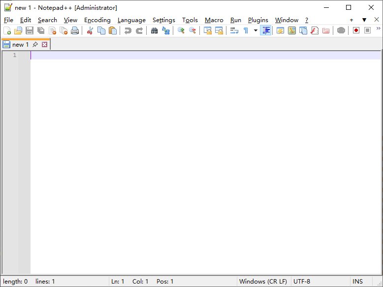The height and width of the screenshot is (287, 383).
Task: Toggle file Monitoring (tail -f) icon
Action: point(341,31)
